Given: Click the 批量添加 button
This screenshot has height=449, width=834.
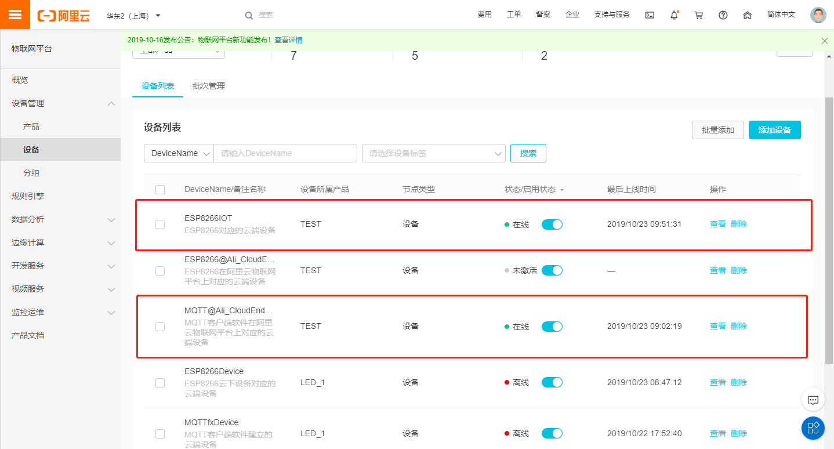Looking at the screenshot, I should point(718,130).
